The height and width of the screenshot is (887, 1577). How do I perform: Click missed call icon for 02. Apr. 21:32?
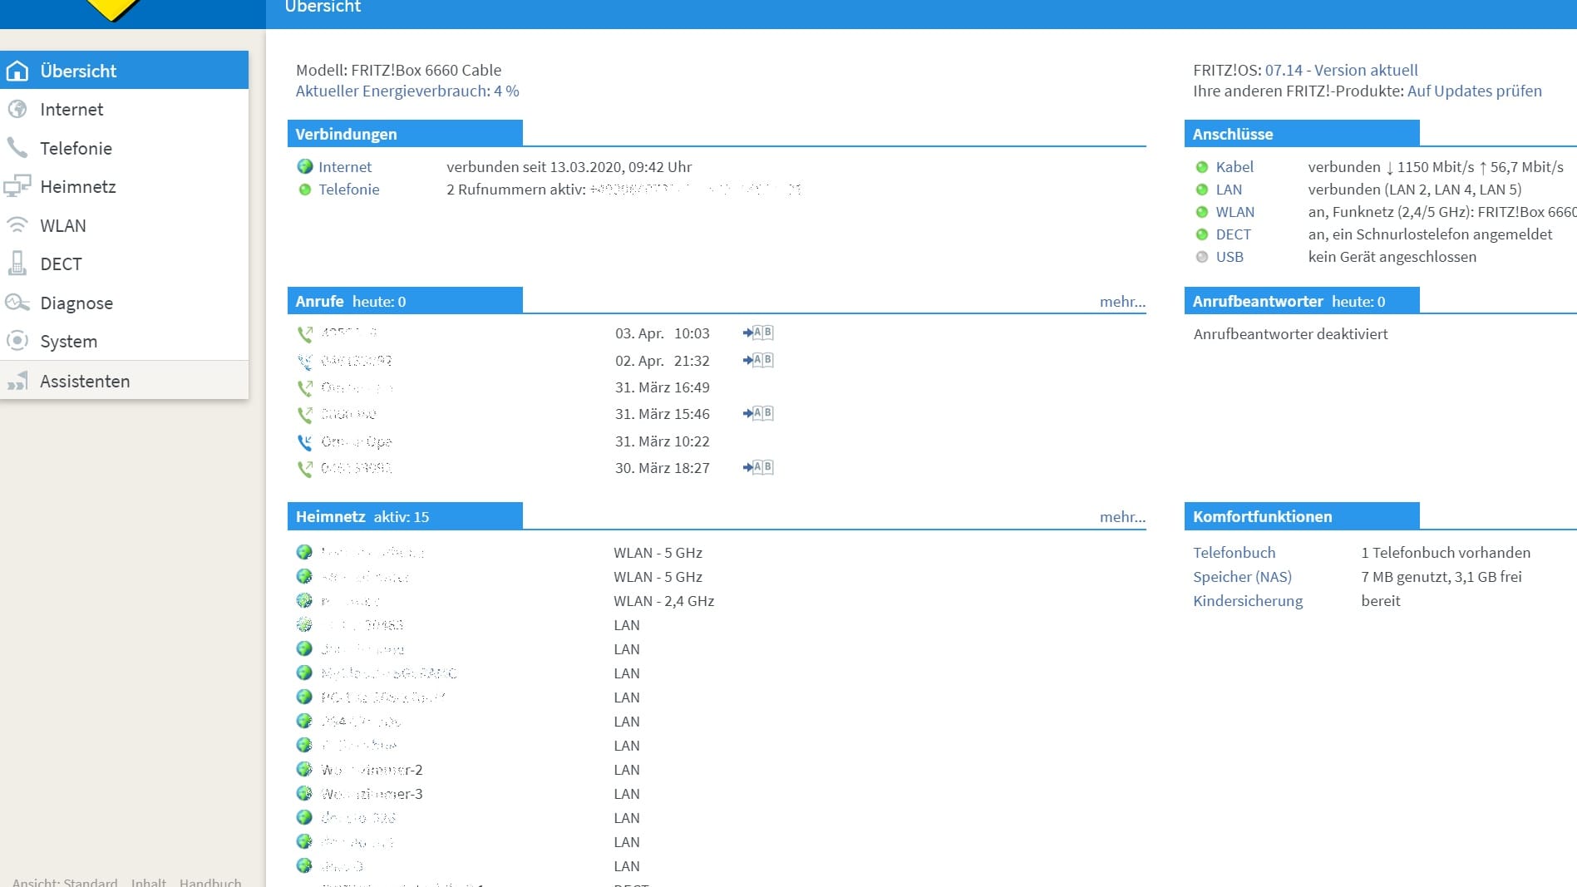305,362
